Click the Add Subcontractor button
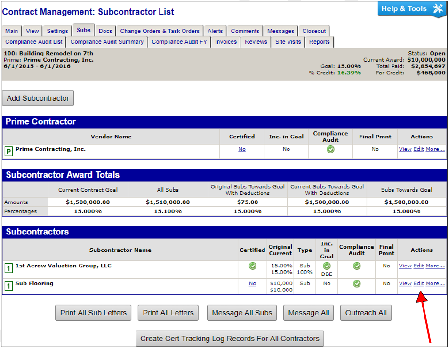Screen dimensions: 448x347 [38, 98]
